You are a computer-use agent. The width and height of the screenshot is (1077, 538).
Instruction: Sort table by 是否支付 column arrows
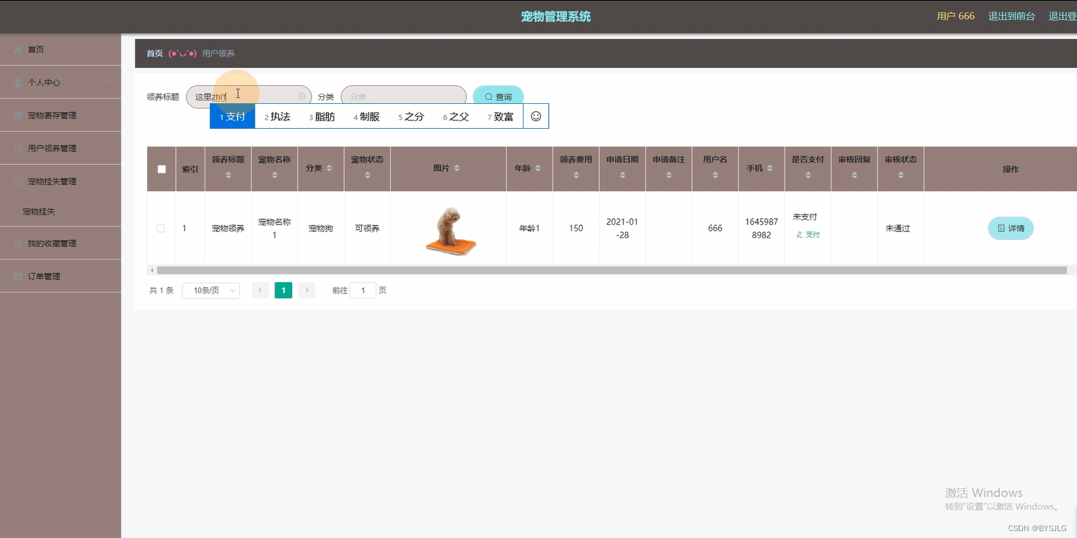808,176
